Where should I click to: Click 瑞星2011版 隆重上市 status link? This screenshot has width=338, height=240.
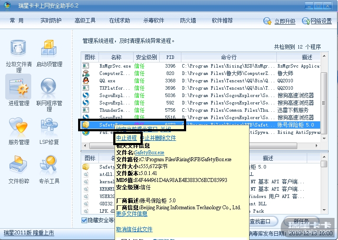point(29,233)
